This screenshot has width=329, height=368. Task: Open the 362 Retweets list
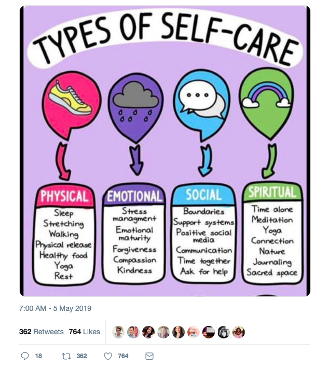(x=42, y=332)
